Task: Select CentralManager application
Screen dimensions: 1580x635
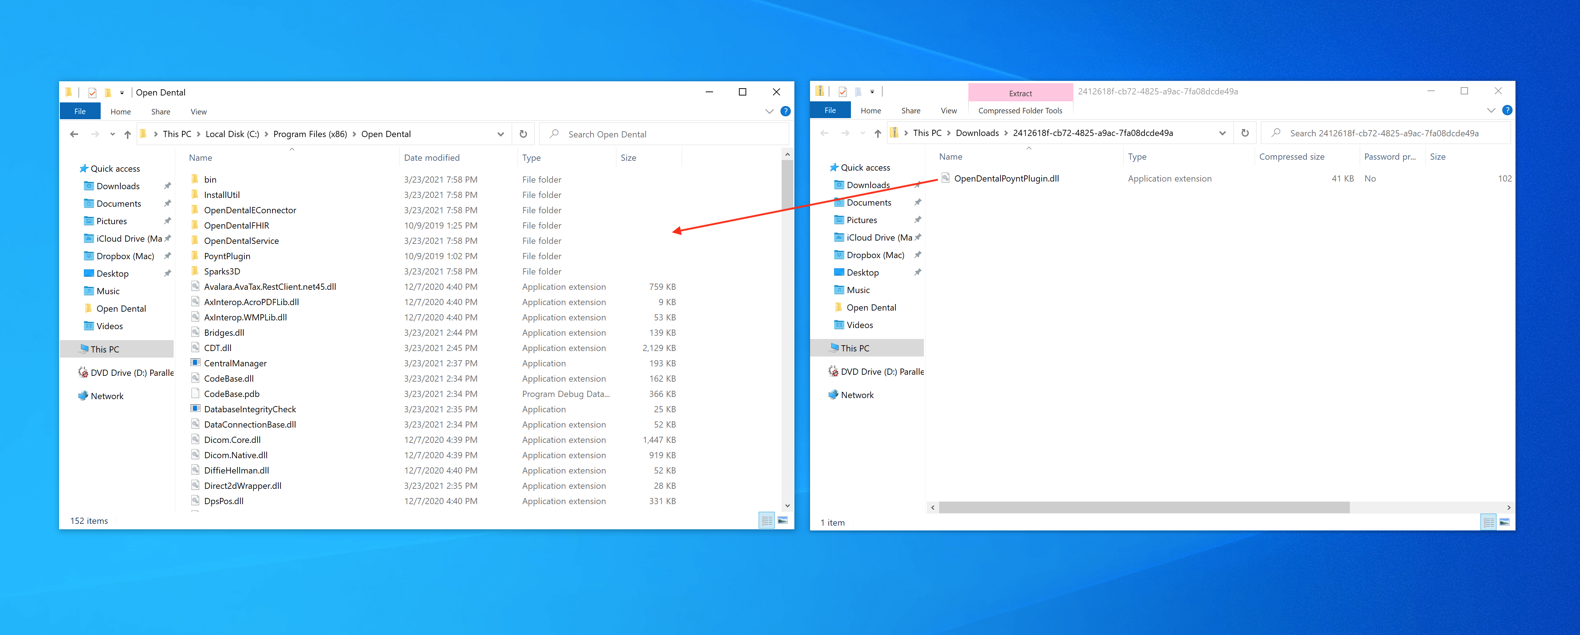Action: pyautogui.click(x=235, y=363)
